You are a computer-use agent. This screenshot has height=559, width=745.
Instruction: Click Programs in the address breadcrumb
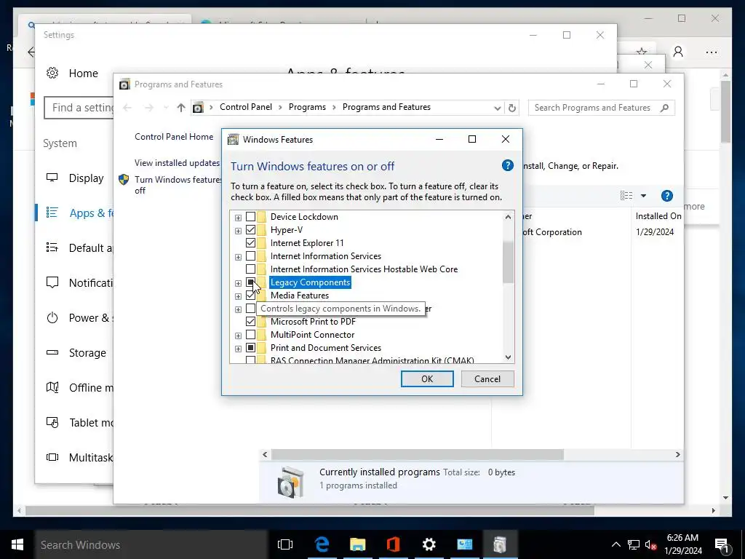pos(307,107)
